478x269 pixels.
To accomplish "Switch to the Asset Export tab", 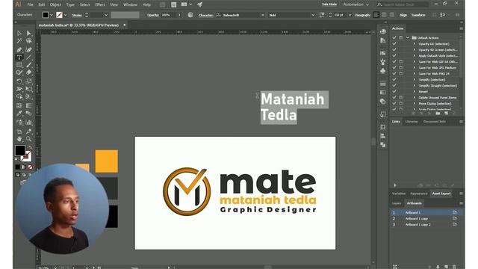I will click(441, 194).
